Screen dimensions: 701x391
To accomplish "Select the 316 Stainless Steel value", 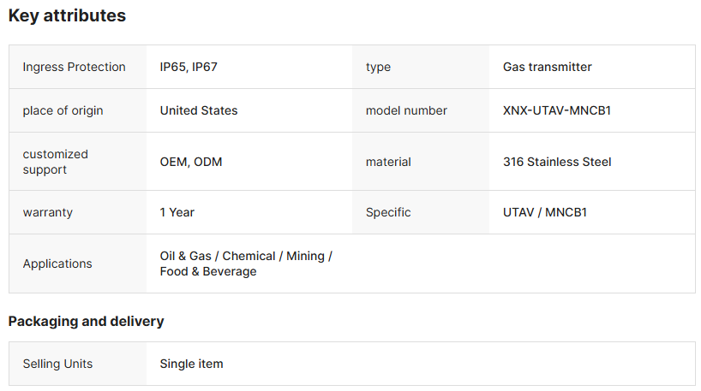I will tap(557, 162).
